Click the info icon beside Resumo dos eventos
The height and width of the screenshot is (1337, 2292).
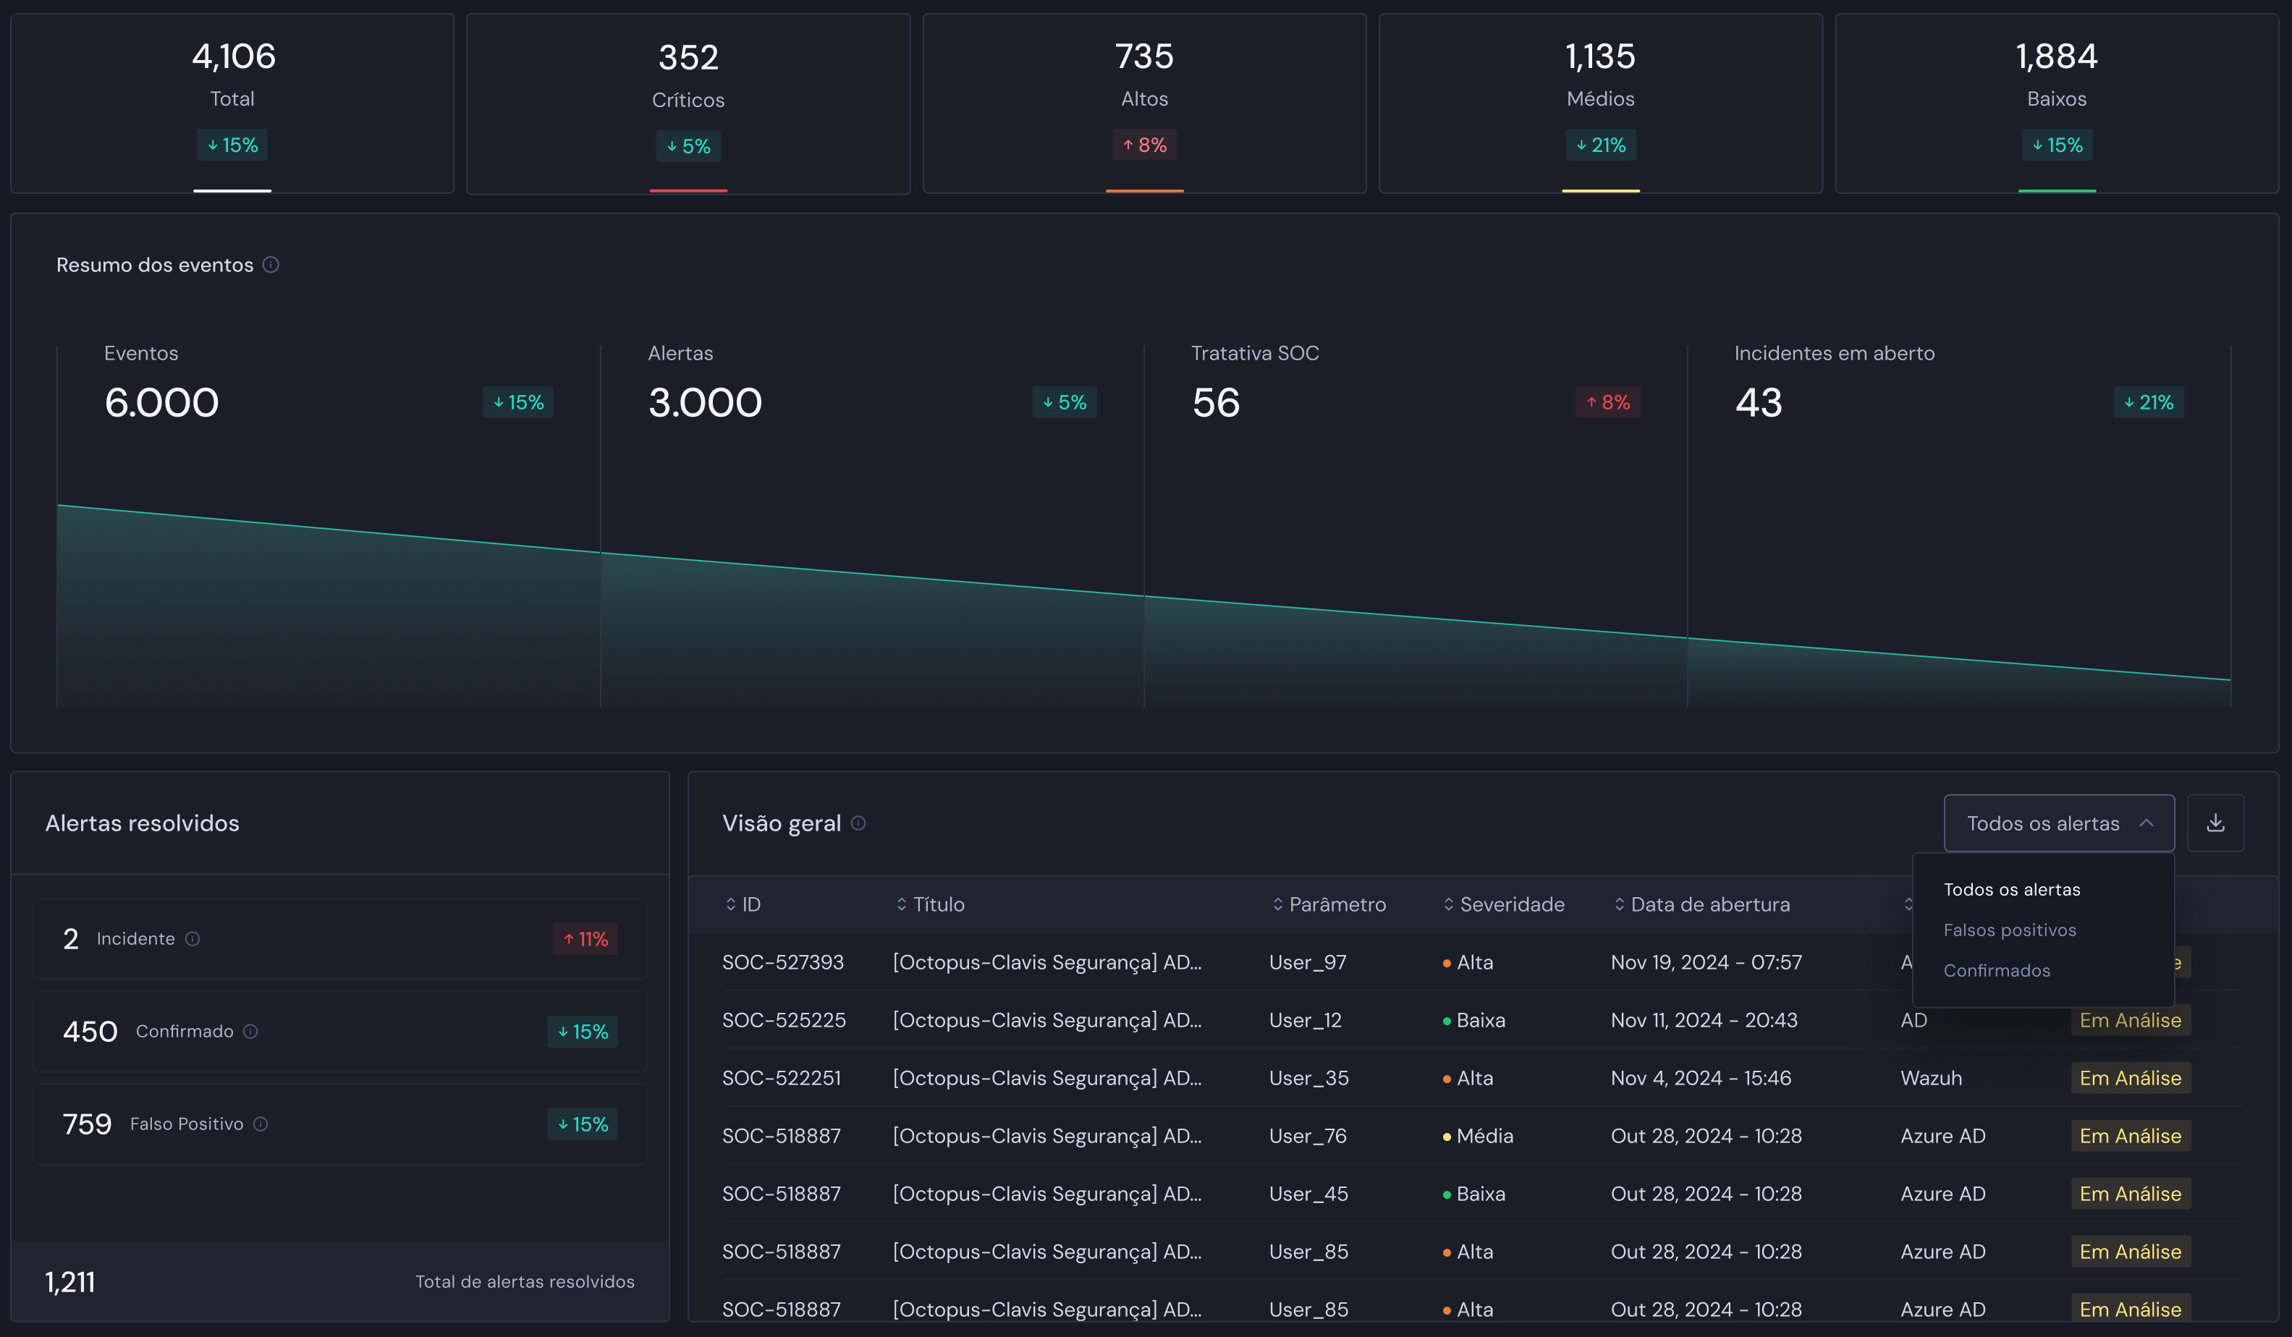tap(270, 265)
